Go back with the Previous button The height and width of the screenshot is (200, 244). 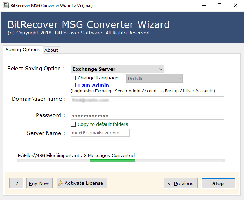(x=181, y=183)
